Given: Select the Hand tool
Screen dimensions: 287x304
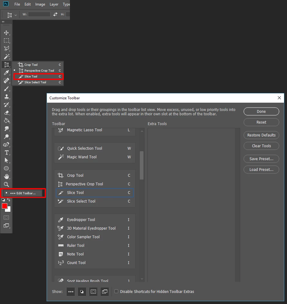Looking at the screenshot, I should click(x=6, y=176).
